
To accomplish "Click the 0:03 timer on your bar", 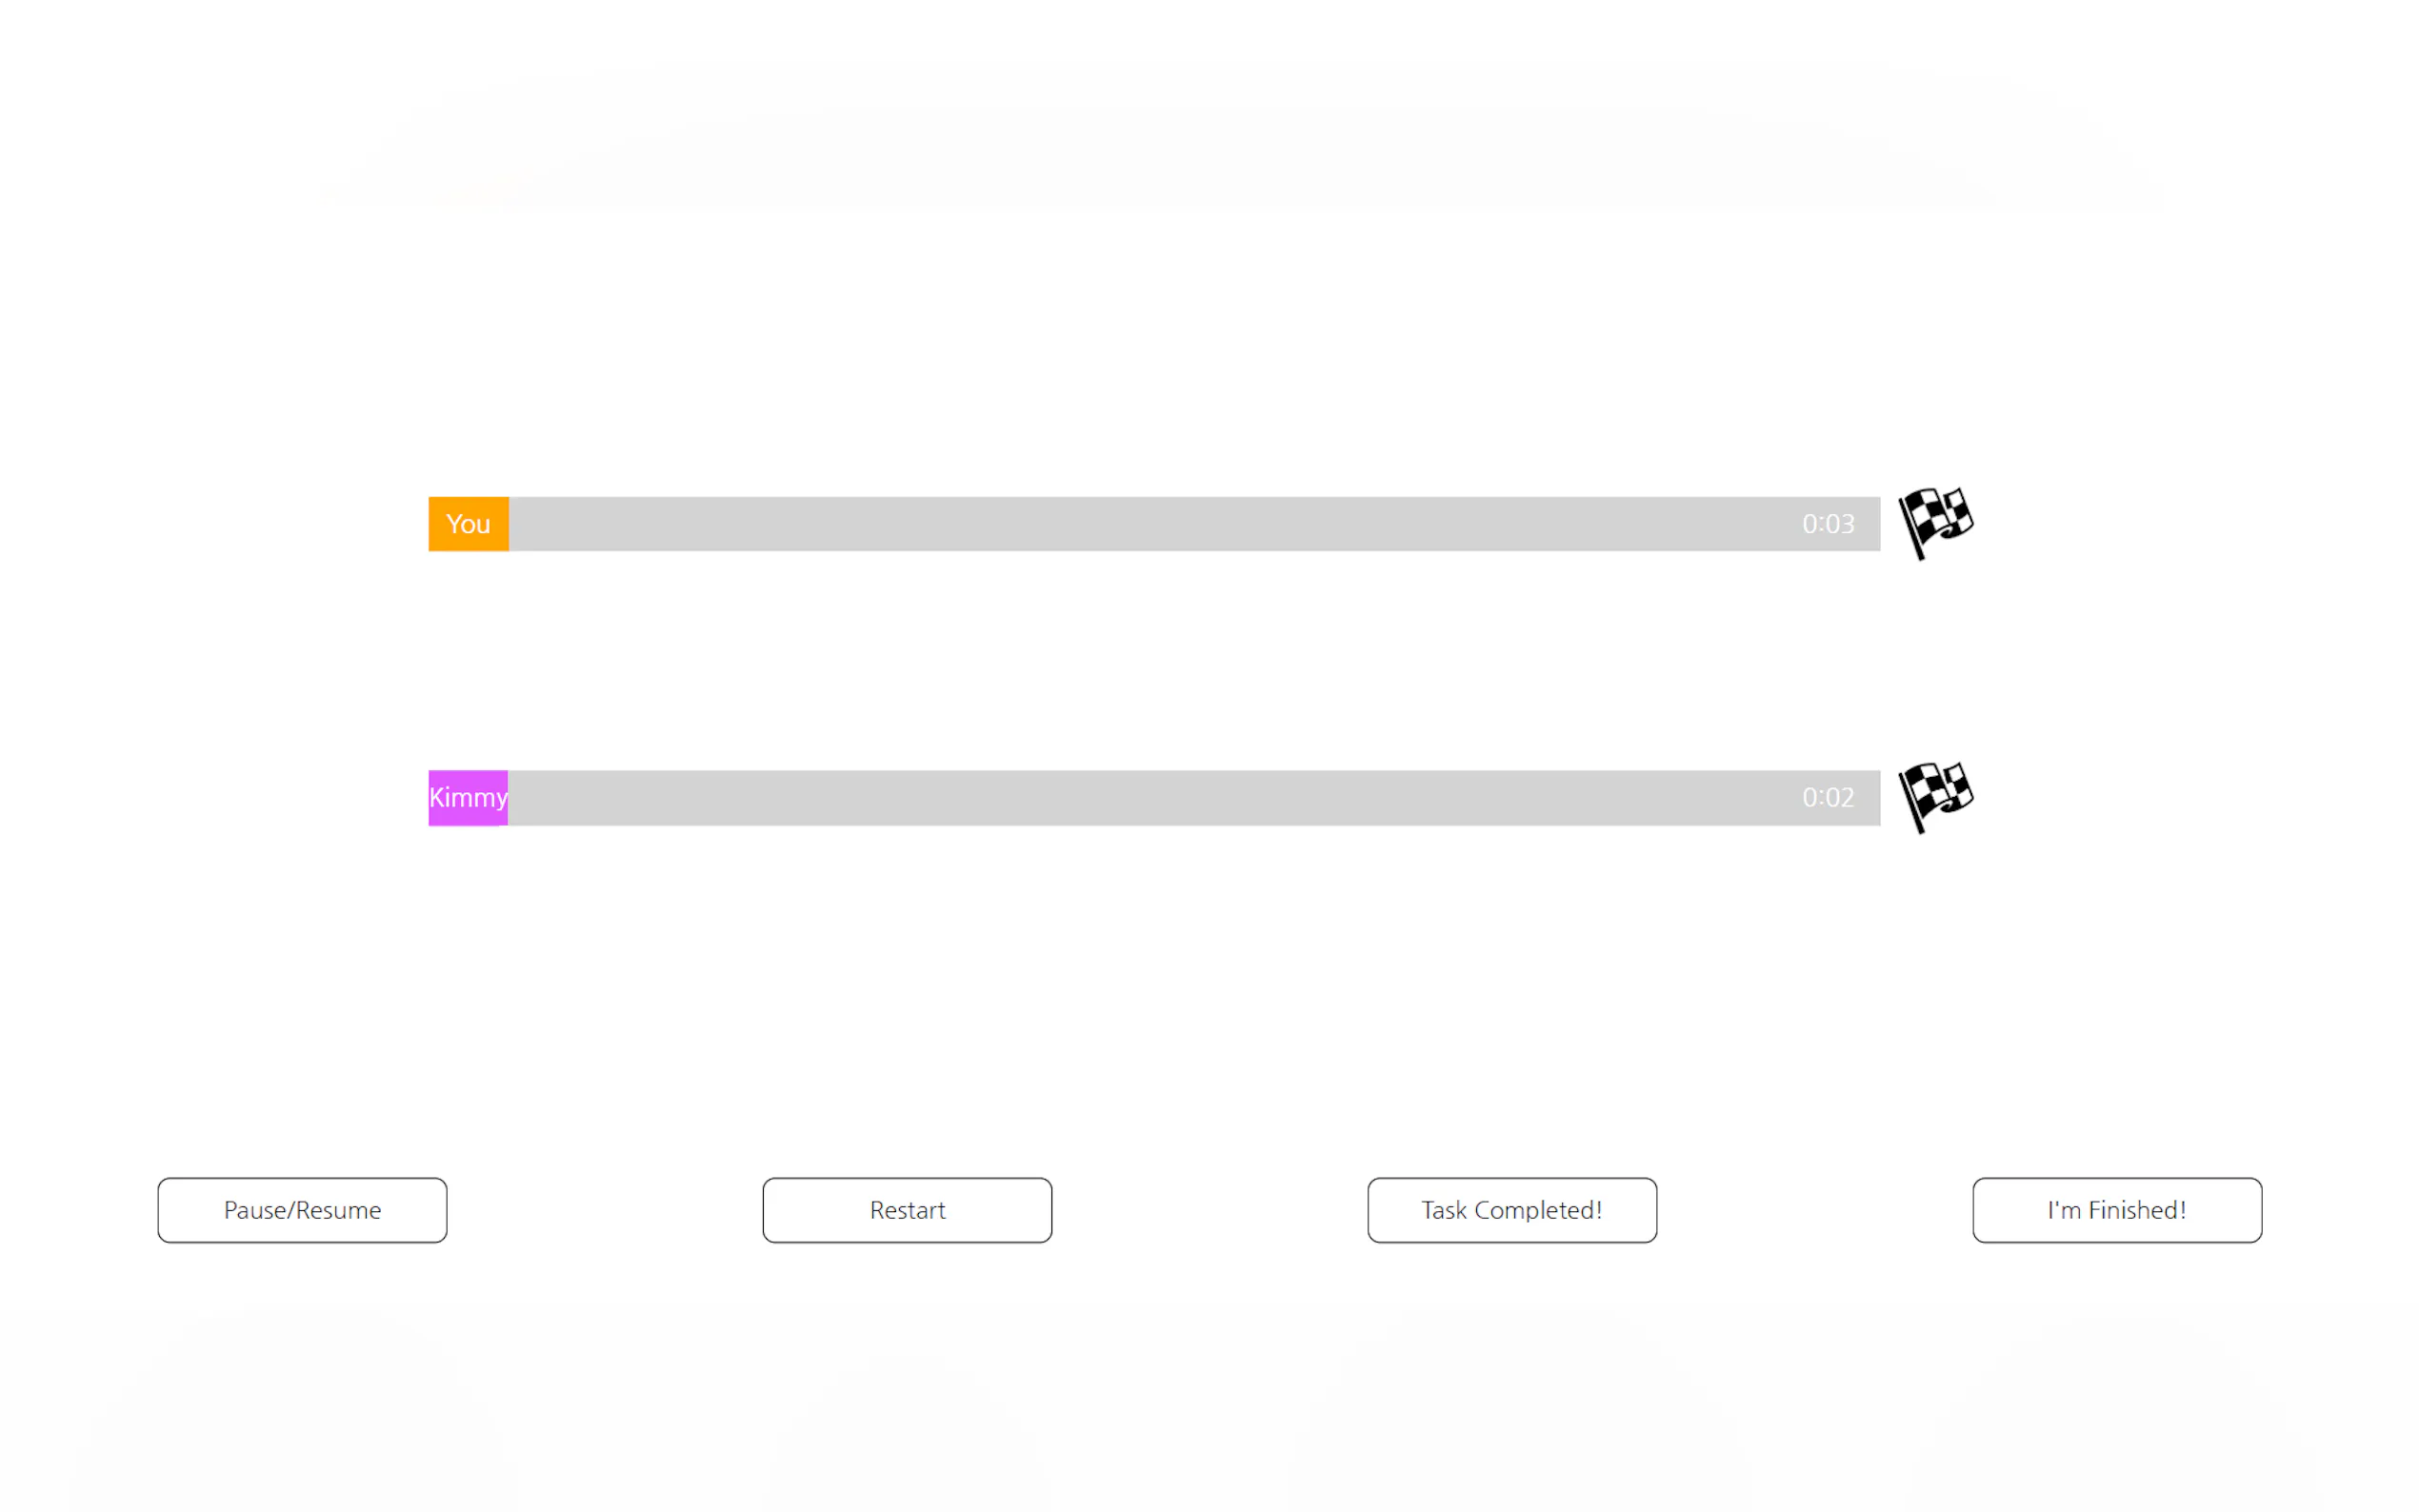I will coord(1827,524).
